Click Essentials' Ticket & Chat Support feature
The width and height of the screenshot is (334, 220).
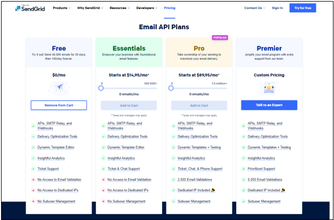click(124, 169)
